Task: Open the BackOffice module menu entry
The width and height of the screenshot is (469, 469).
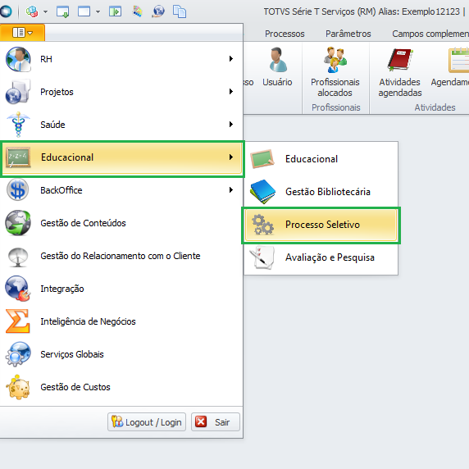Action: coord(121,190)
